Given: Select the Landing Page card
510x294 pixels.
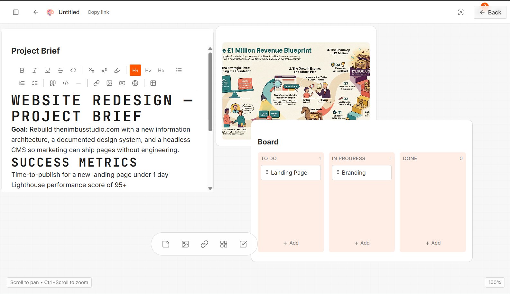Looking at the screenshot, I should coord(291,173).
